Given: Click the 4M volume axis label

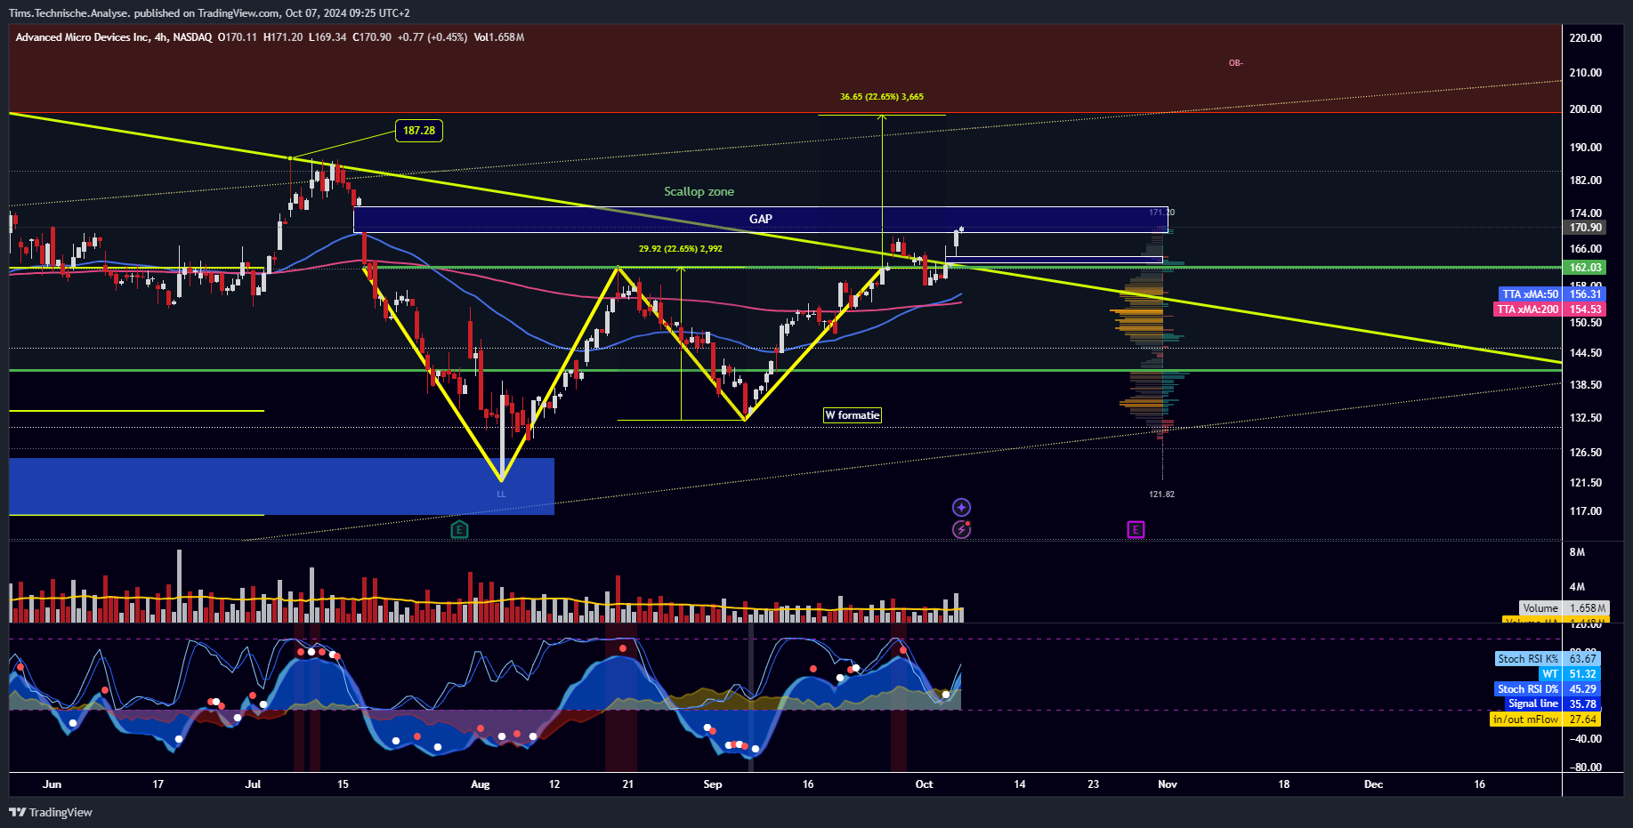Looking at the screenshot, I should tap(1577, 587).
